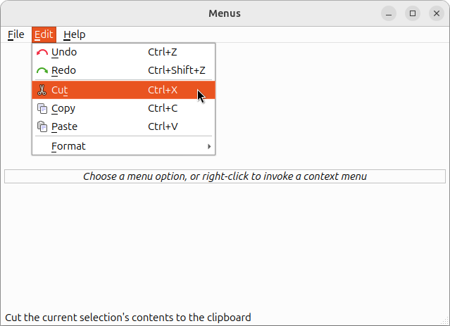This screenshot has height=326, width=450.
Task: Click the Ctrl+X shortcut on Cut row
Action: [x=163, y=90]
